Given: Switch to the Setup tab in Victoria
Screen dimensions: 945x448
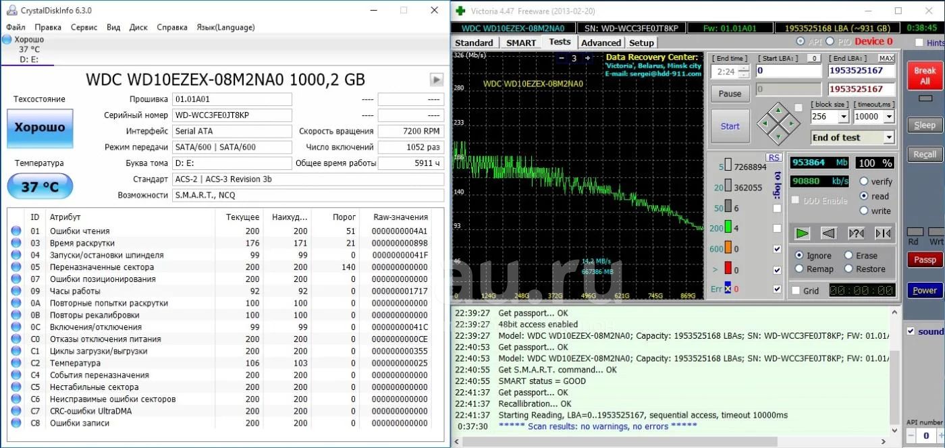Looking at the screenshot, I should click(641, 43).
